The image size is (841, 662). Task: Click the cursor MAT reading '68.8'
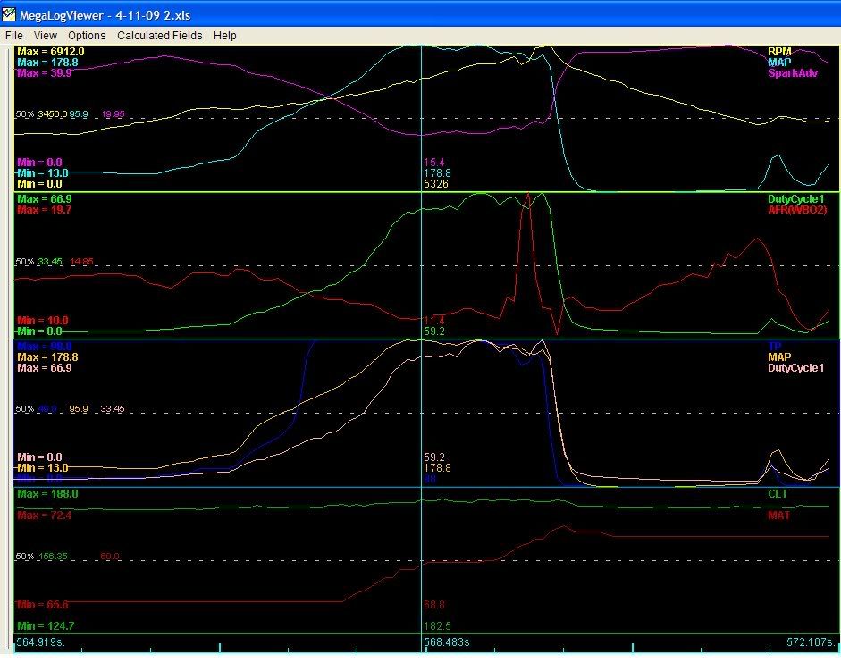click(434, 605)
